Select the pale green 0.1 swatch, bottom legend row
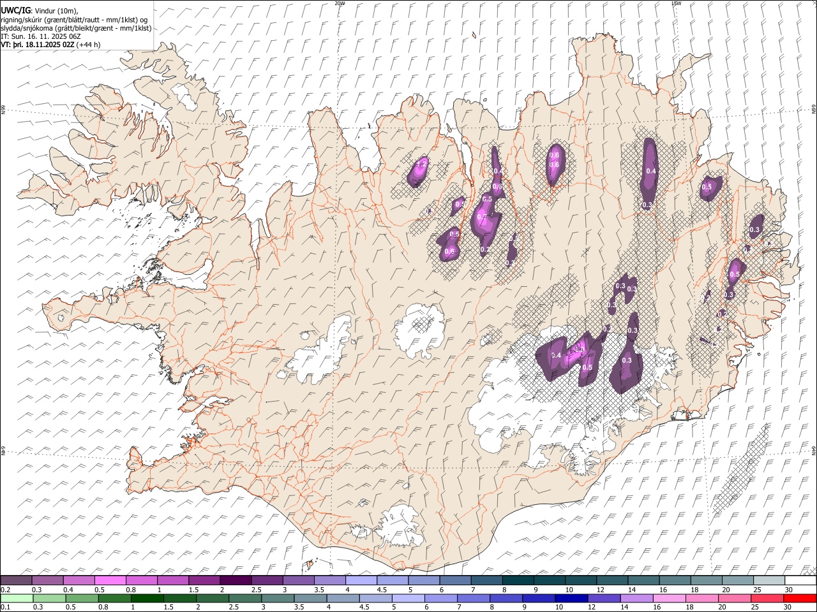The width and height of the screenshot is (817, 612). pyautogui.click(x=17, y=599)
